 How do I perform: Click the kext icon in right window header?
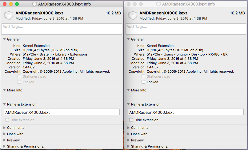point(133,15)
